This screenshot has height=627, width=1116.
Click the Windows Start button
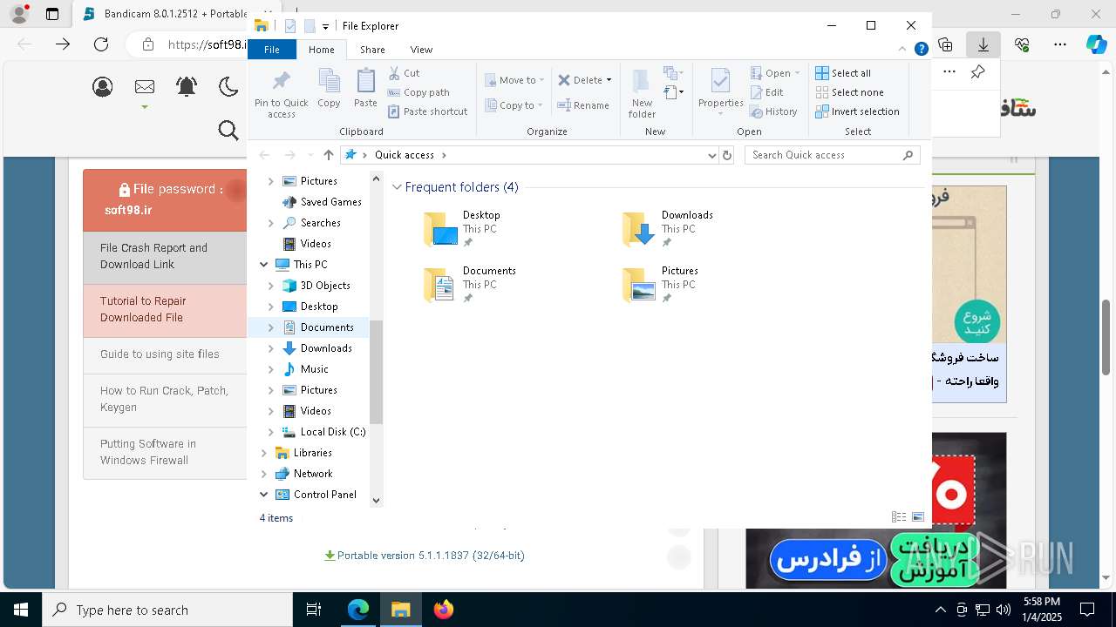point(21,610)
